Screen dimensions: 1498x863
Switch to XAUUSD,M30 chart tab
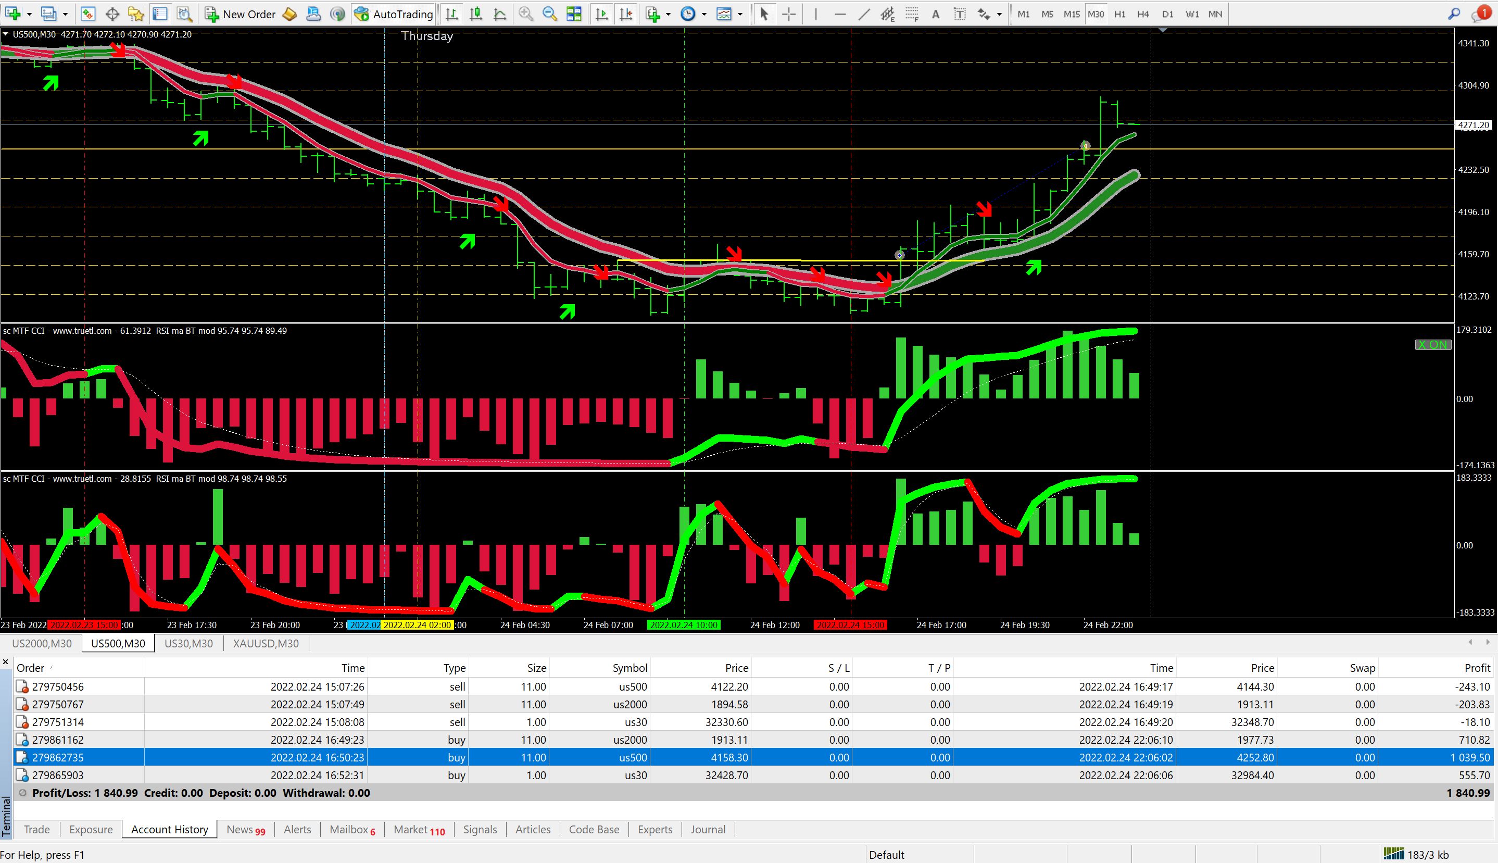tap(266, 643)
